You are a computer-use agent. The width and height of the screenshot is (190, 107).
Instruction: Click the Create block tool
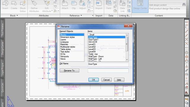(x=14, y=5)
